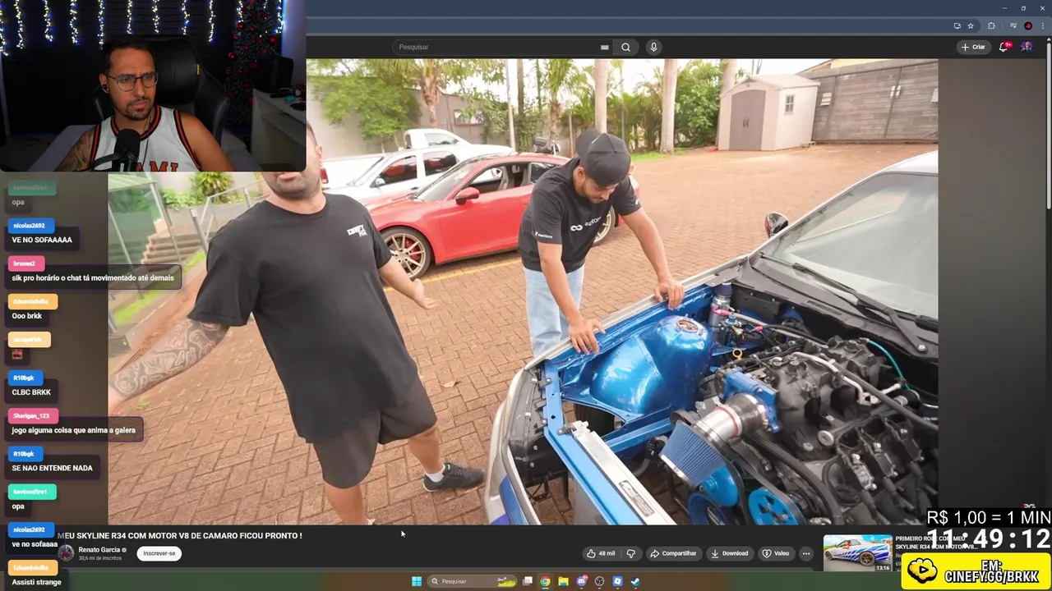This screenshot has height=591, width=1052.
Task: Open more actions ellipsis under the video
Action: (806, 553)
